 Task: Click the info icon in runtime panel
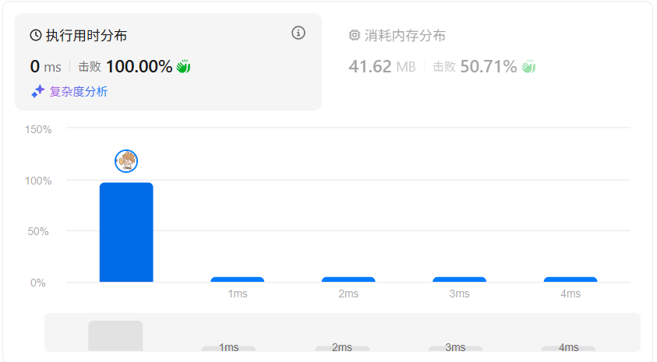298,33
